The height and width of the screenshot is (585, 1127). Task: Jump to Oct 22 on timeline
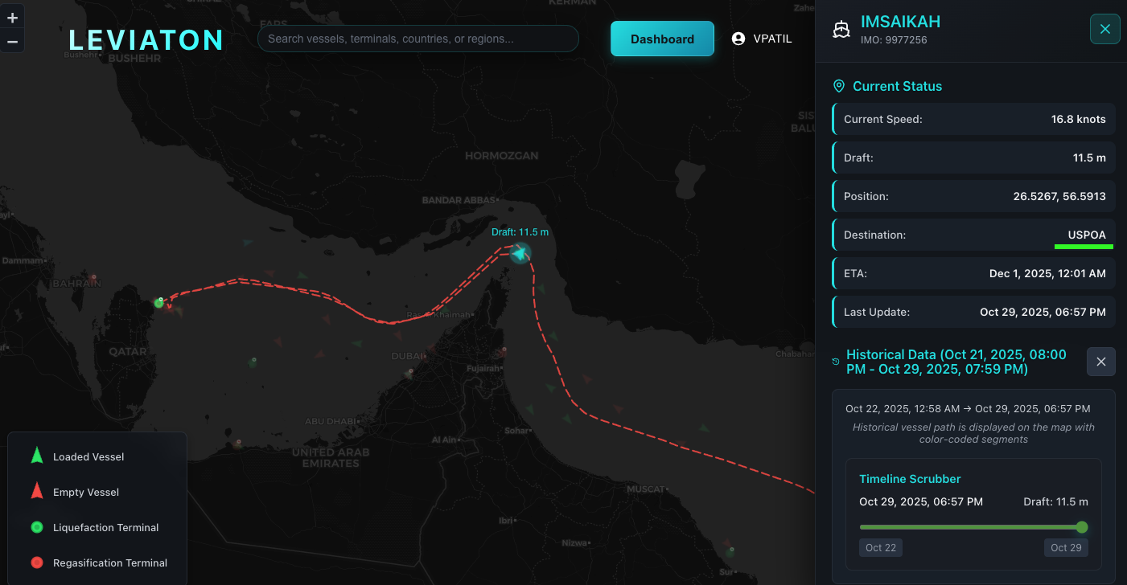click(x=880, y=548)
